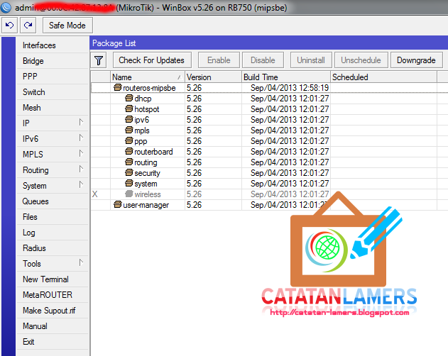This screenshot has width=448, height=356.
Task: Expand the Tools submenu arrow
Action: tap(81, 263)
